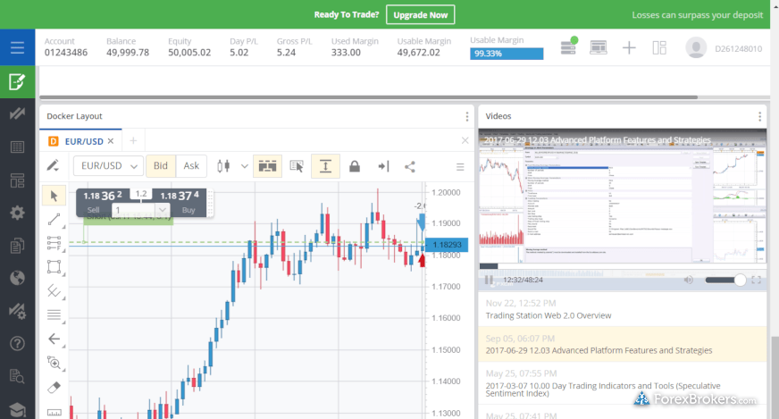Viewport: 779px width, 419px height.
Task: Toggle Bid price display
Action: pos(161,166)
